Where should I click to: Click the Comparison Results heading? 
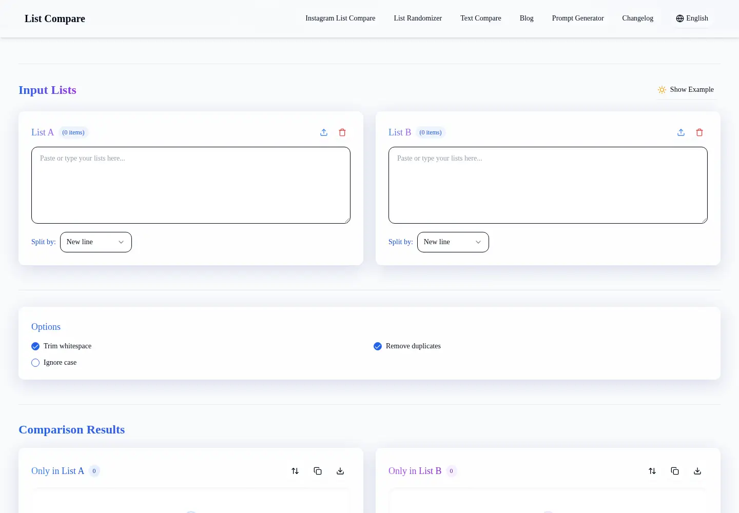pos(72,430)
